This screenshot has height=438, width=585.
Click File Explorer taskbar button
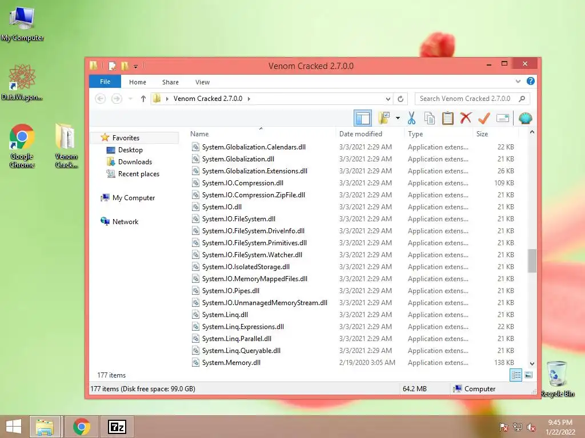(45, 427)
